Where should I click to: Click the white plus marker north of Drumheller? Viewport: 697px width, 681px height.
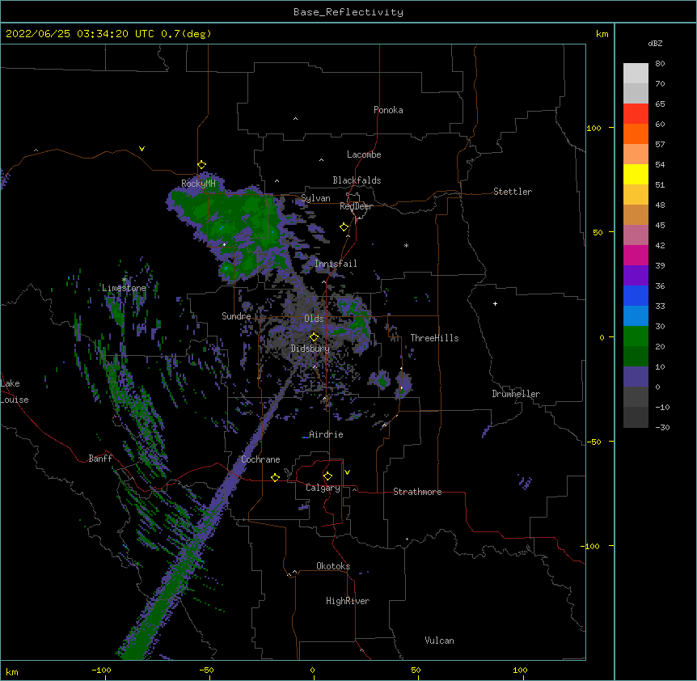(x=495, y=303)
